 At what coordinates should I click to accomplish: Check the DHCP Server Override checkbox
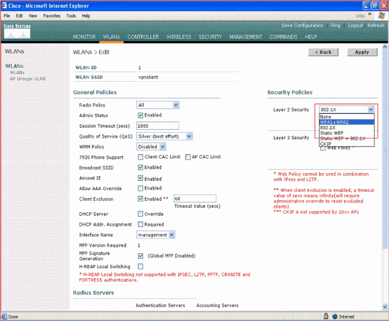point(140,214)
